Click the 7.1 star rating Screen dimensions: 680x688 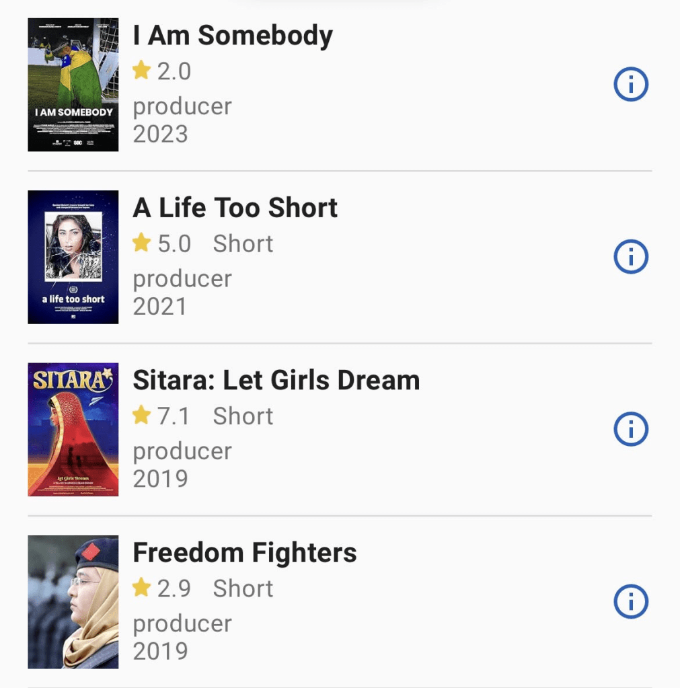click(162, 416)
